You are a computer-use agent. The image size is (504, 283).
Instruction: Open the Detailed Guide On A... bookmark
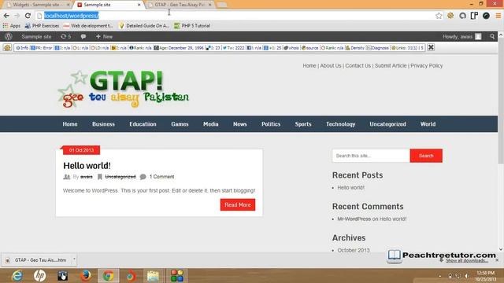pyautogui.click(x=144, y=26)
